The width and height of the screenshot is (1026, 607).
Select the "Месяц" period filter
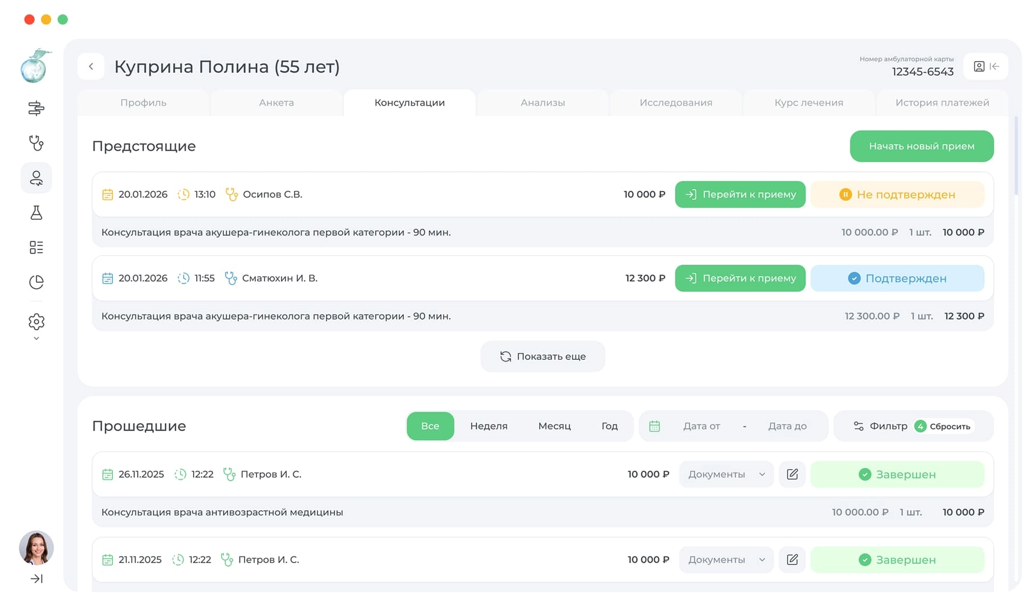(x=554, y=426)
